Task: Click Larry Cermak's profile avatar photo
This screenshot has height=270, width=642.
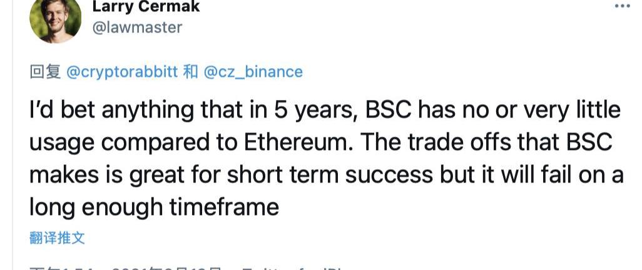Action: pos(56,21)
